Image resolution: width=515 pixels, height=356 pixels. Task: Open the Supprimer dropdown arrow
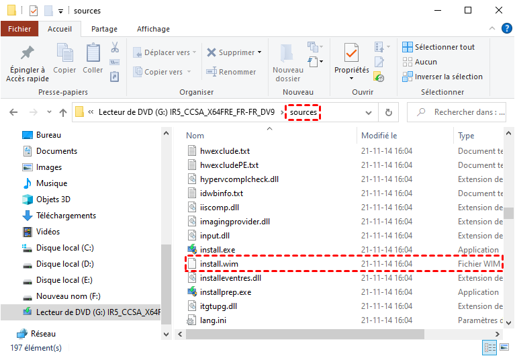click(259, 52)
